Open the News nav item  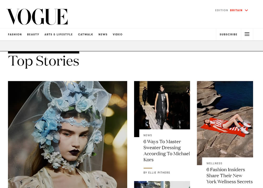click(x=103, y=34)
